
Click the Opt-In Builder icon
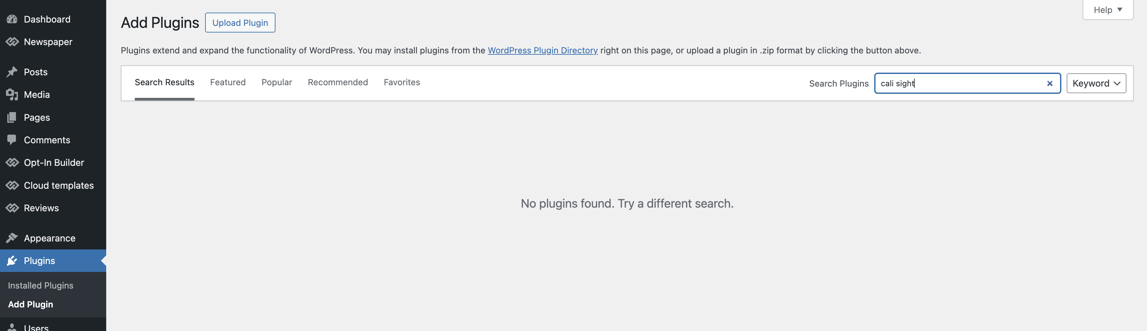coord(12,163)
